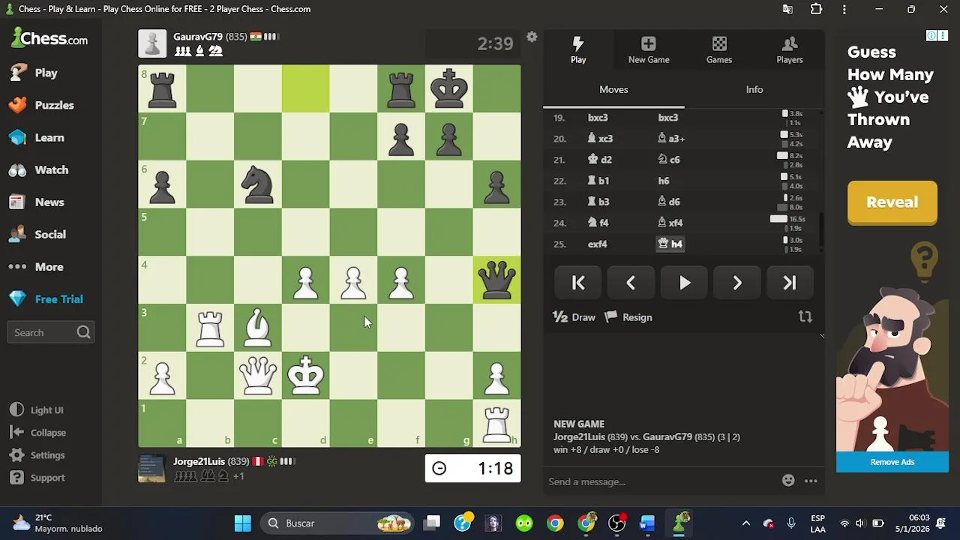Screen dimensions: 960x540
Task: Click the Resign button
Action: (629, 317)
